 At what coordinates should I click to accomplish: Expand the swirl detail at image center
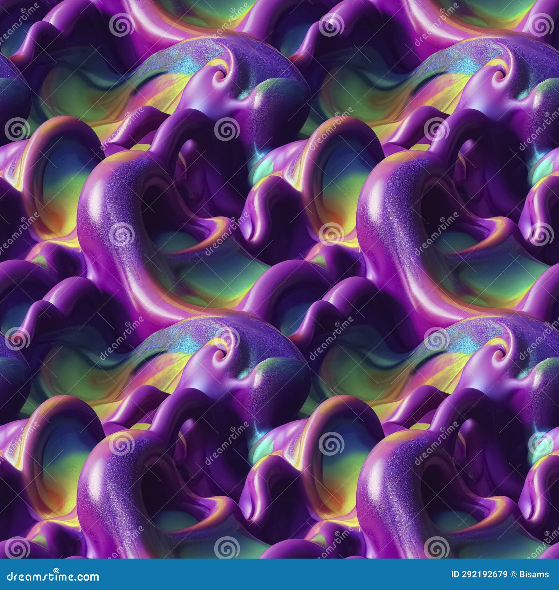point(279,295)
